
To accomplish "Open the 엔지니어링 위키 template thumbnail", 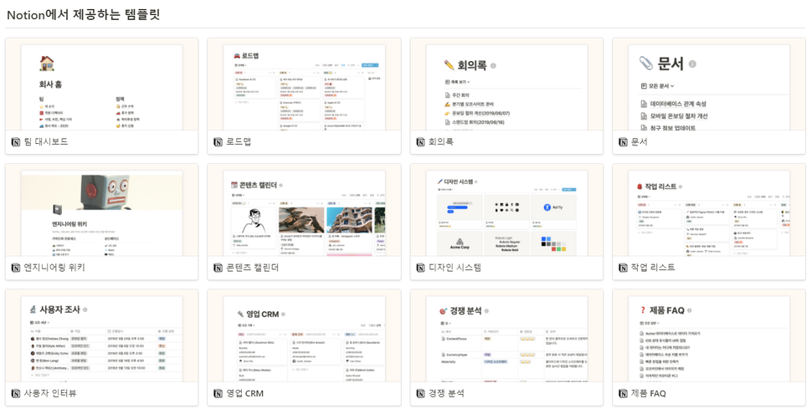I will pyautogui.click(x=101, y=210).
